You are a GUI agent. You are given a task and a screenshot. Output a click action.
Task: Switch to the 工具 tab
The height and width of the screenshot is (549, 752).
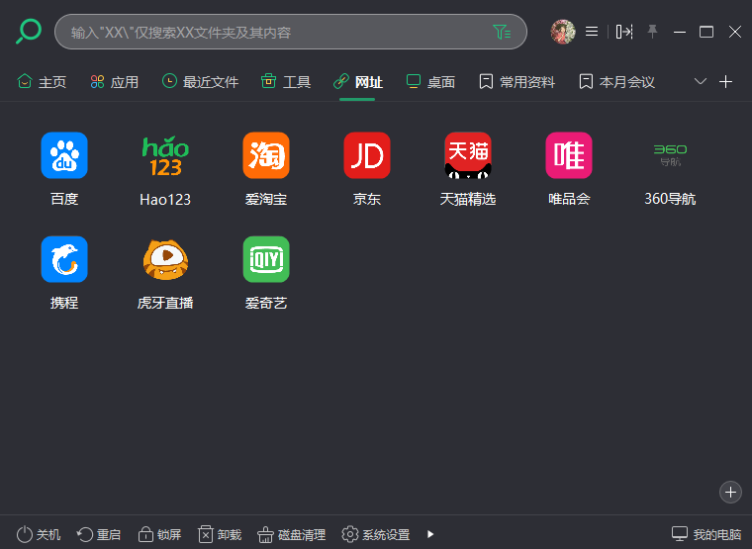[286, 82]
